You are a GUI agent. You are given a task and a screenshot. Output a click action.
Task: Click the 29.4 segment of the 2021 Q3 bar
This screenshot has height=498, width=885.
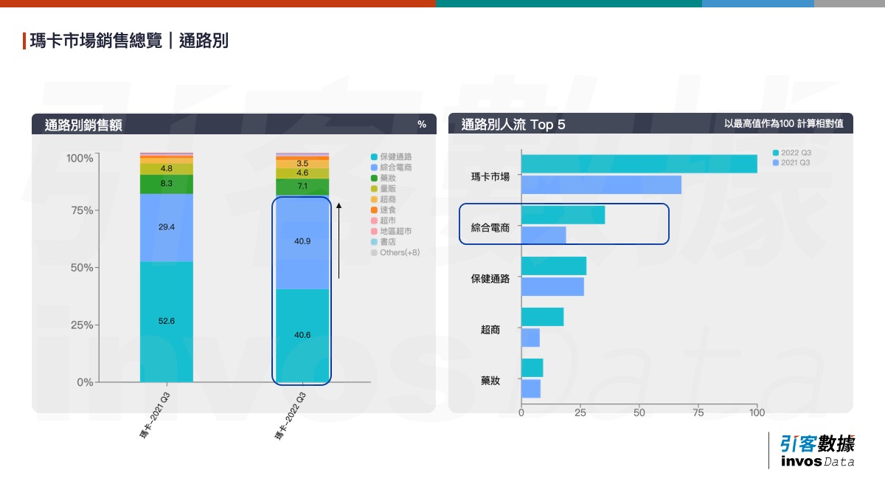[167, 227]
